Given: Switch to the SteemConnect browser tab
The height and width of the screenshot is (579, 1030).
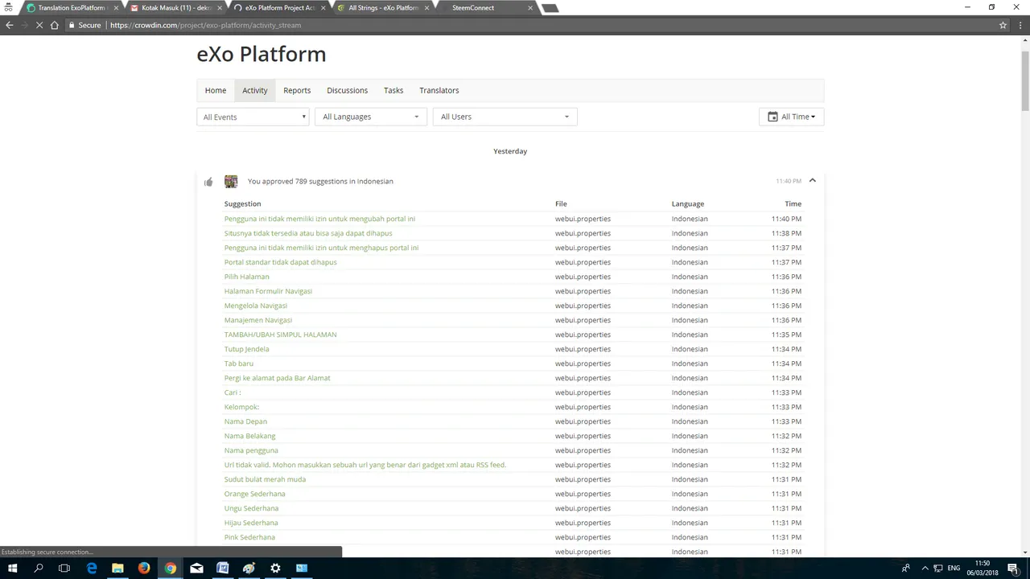Looking at the screenshot, I should pos(485,8).
